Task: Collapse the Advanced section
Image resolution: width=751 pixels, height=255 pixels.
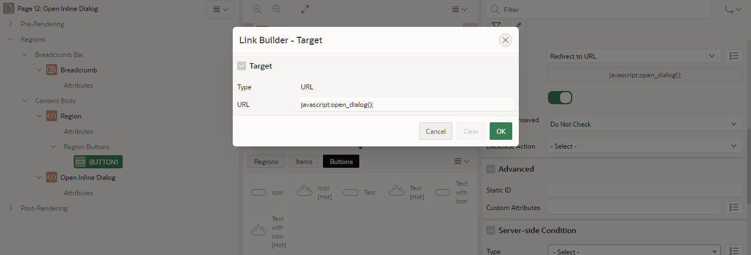Action: 491,169
